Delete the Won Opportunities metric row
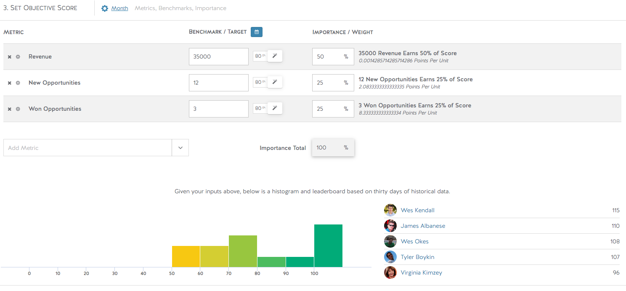This screenshot has width=626, height=291. pos(10,109)
